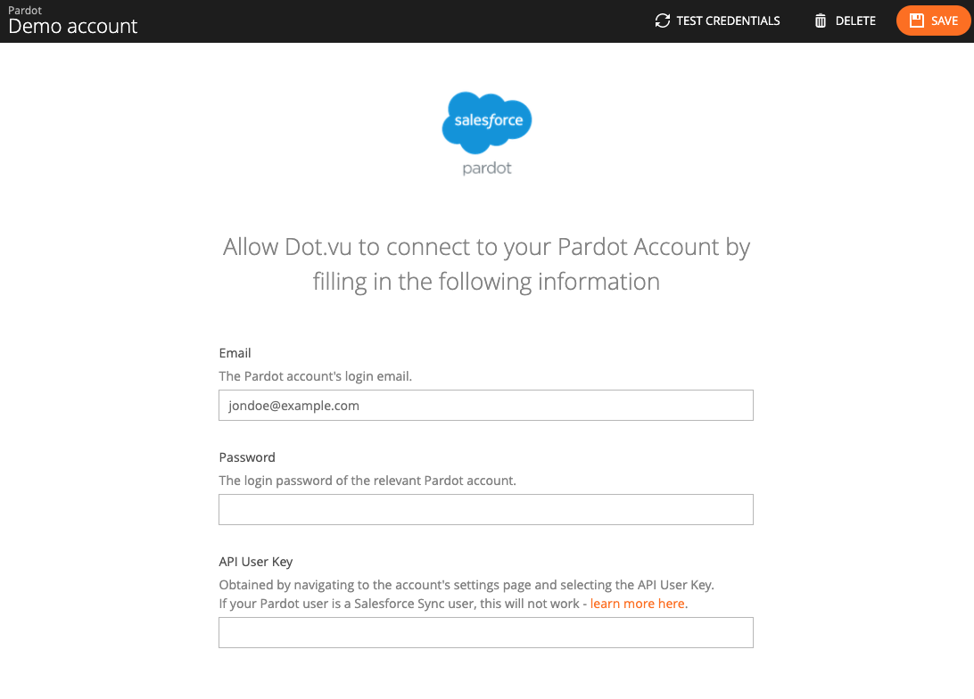Screen dimensions: 974x699
Task: Click the API User Key input field
Action: click(486, 632)
